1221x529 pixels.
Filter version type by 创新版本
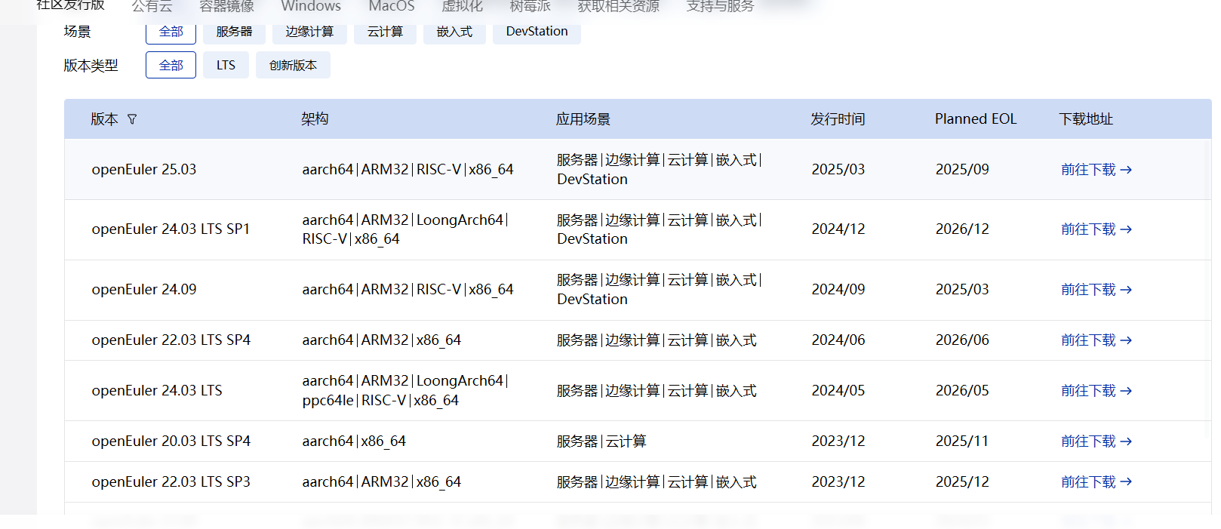coord(293,66)
